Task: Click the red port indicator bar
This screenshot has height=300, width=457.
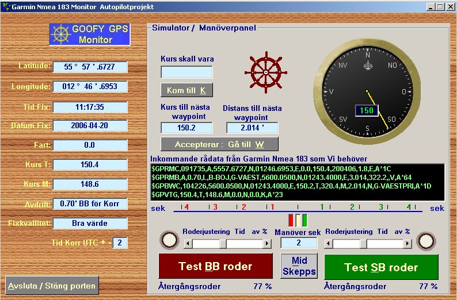Action: [x=291, y=220]
